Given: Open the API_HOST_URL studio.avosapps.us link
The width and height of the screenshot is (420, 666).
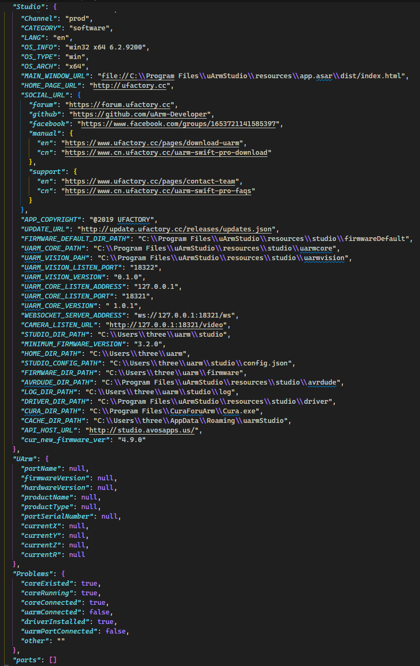Looking at the screenshot, I should pyautogui.click(x=143, y=430).
